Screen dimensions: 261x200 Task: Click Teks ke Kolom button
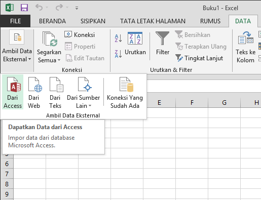[x=245, y=47]
